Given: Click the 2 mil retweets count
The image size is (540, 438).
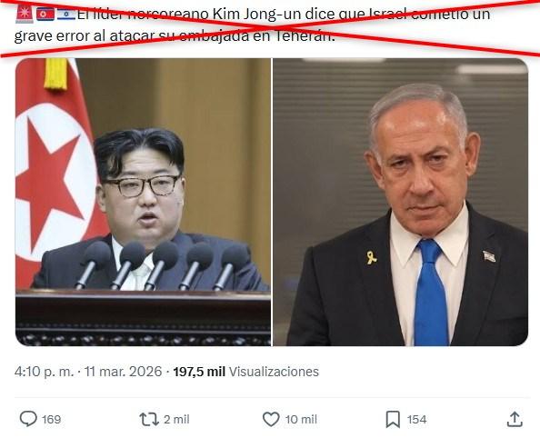Looking at the screenshot, I should point(176,420).
